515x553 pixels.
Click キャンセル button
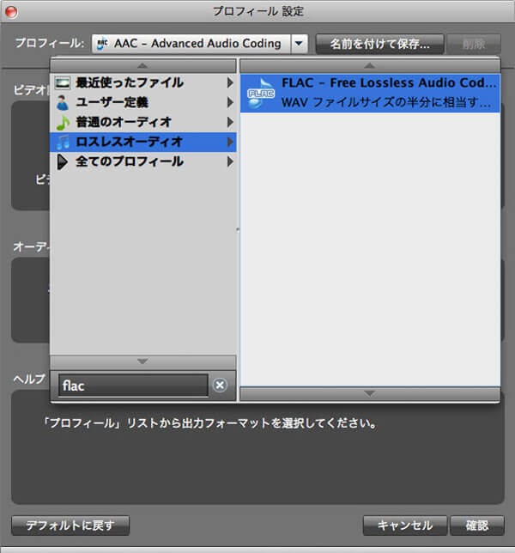coord(405,526)
